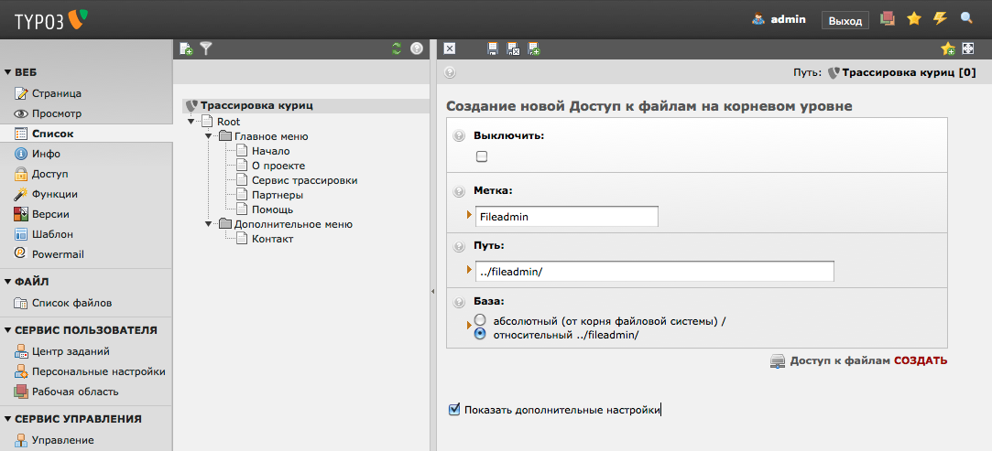Viewport: 992px width, 451px height.
Task: Collapse the Главное меню tree folder
Action: click(x=210, y=136)
